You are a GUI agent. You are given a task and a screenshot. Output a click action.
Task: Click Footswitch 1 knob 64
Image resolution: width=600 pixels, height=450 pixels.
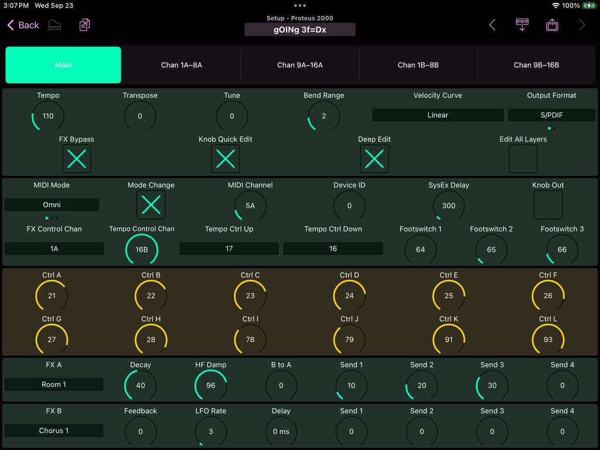[421, 250]
